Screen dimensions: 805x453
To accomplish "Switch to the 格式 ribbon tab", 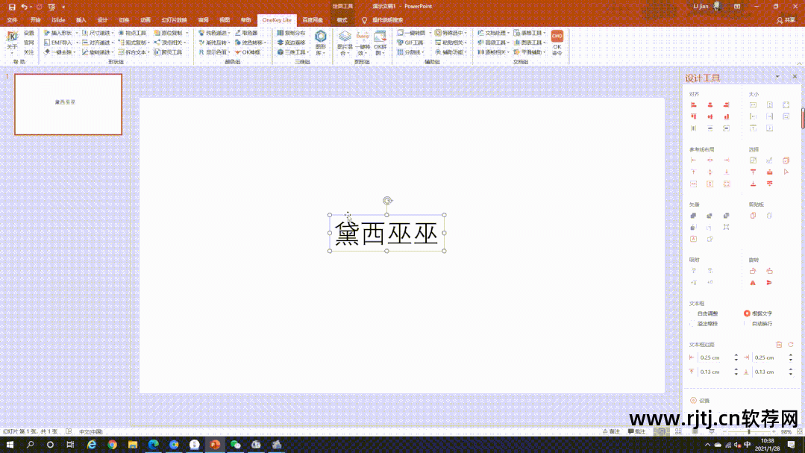I will coord(342,20).
